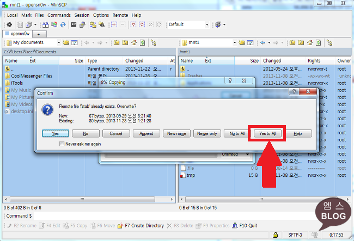This screenshot has height=241, width=354.
Task: Click the Synchronize browsing icon
Action: pyautogui.click(x=93, y=24)
